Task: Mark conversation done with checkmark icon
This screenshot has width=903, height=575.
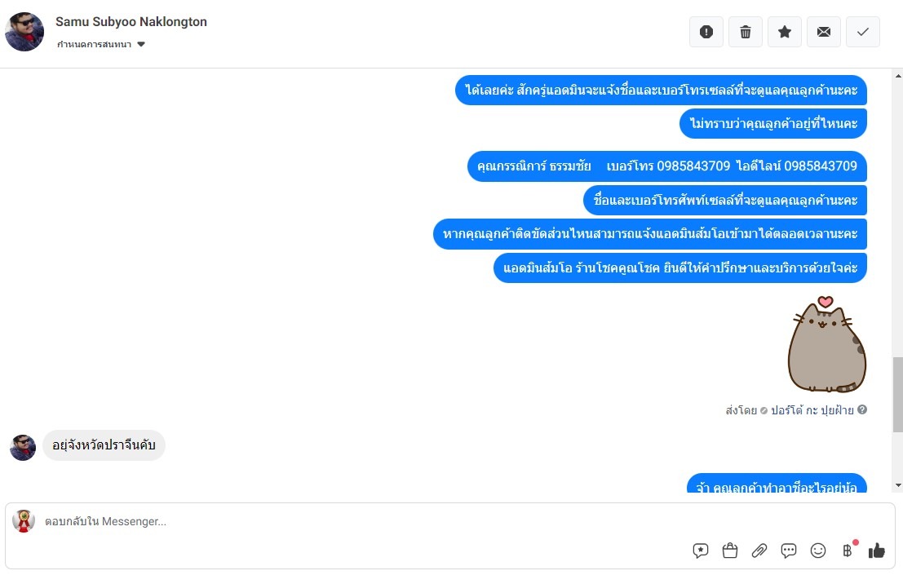Action: click(863, 33)
